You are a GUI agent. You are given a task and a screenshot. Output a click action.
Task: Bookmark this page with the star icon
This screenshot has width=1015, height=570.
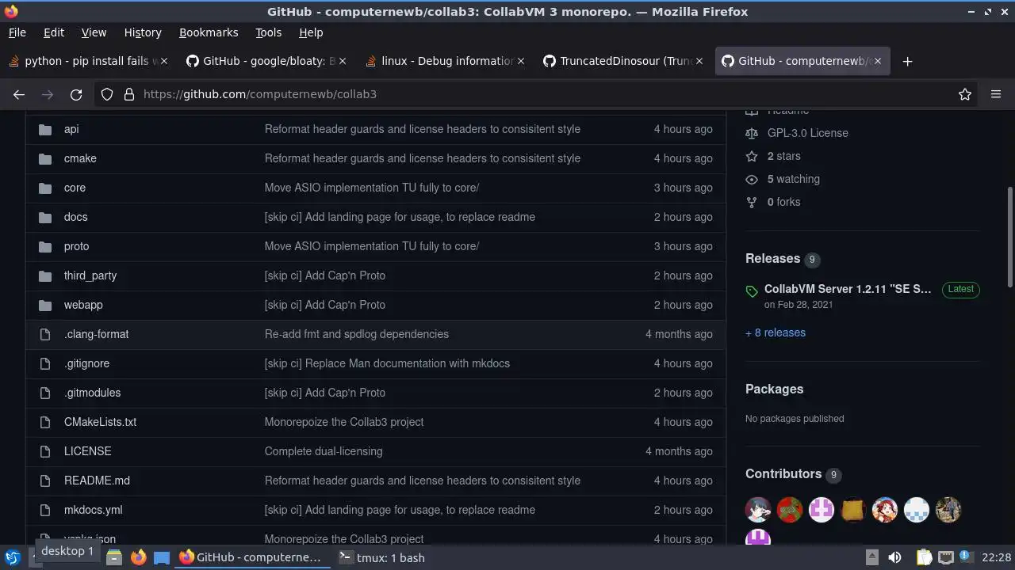pyautogui.click(x=965, y=94)
